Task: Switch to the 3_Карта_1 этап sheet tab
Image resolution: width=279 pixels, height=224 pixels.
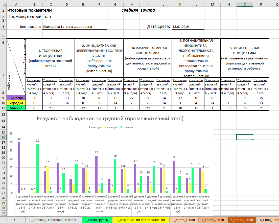Action: tap(184, 220)
